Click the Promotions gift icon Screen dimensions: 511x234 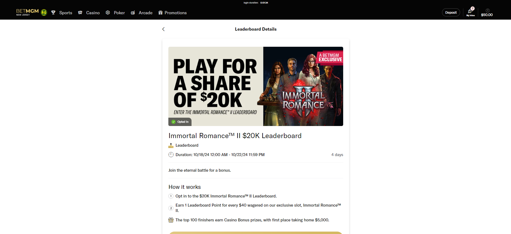(x=161, y=13)
